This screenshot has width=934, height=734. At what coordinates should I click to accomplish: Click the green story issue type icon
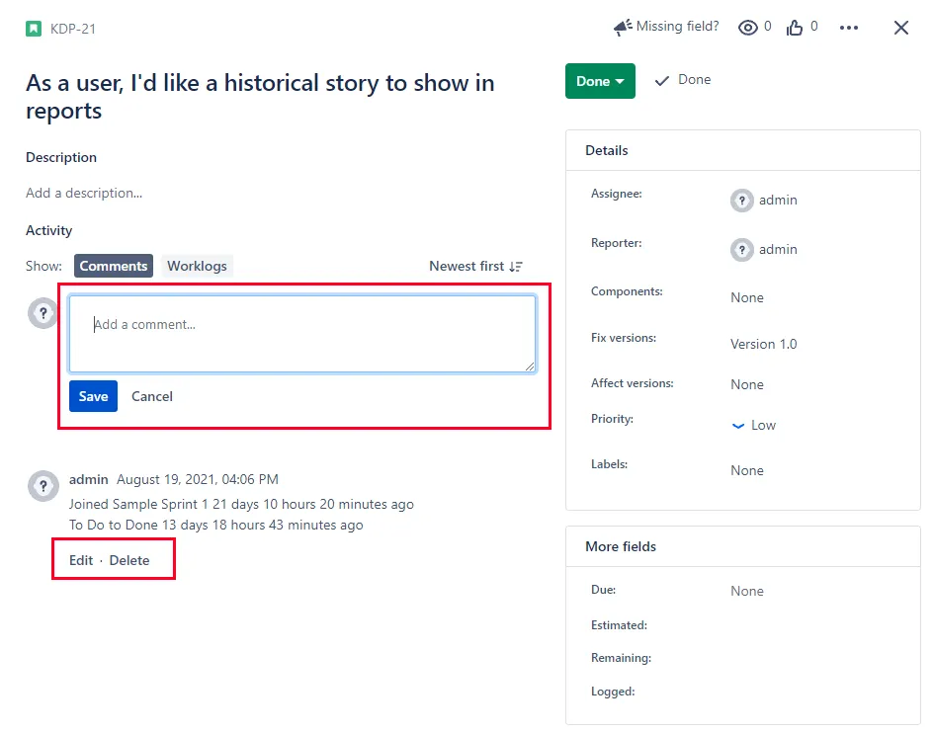(34, 29)
